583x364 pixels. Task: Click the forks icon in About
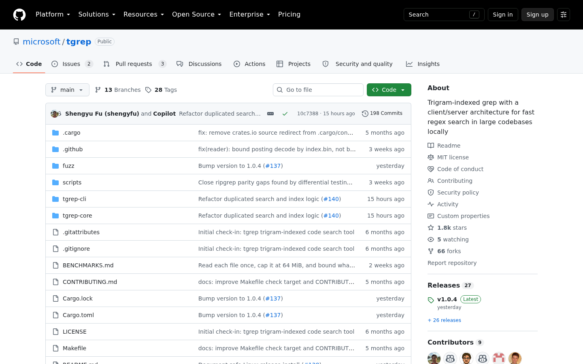coord(431,251)
